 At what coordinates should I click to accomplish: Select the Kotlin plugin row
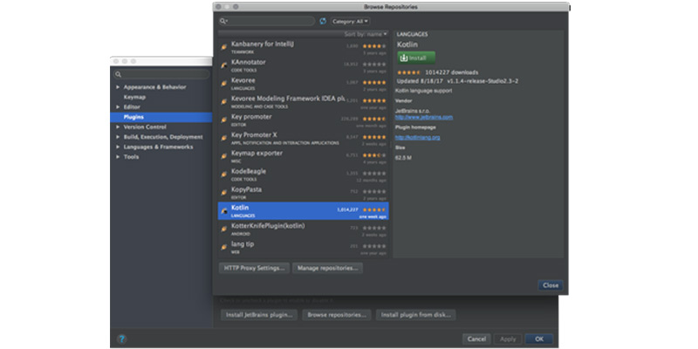(303, 211)
